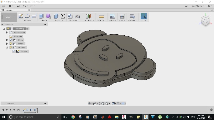Viewport: 214px width, 120px height.
Task: Select the Offset Plane construct tool
Action: coord(88,16)
